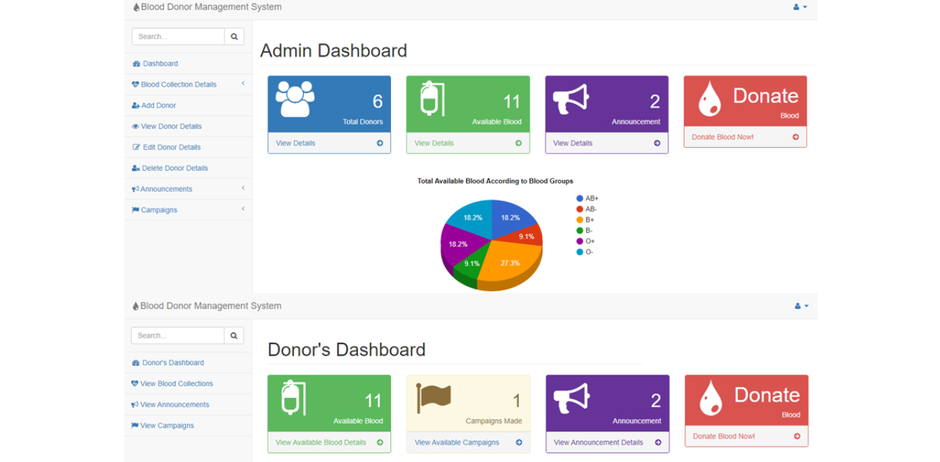
Task: Click the megaphone icon on Admin Announcement card
Action: click(x=571, y=99)
